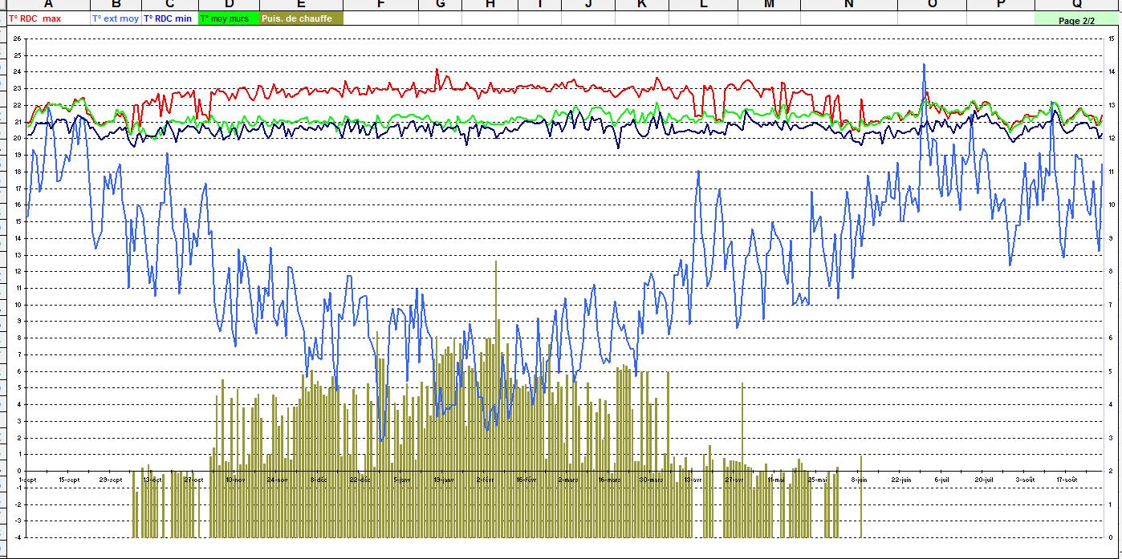Click the '20' label on left axis
Image resolution: width=1122 pixels, height=559 pixels.
pos(18,138)
